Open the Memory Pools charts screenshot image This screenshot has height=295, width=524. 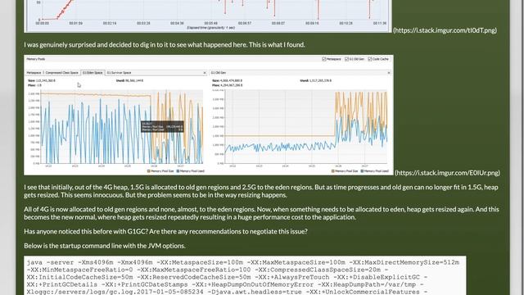tap(209, 115)
